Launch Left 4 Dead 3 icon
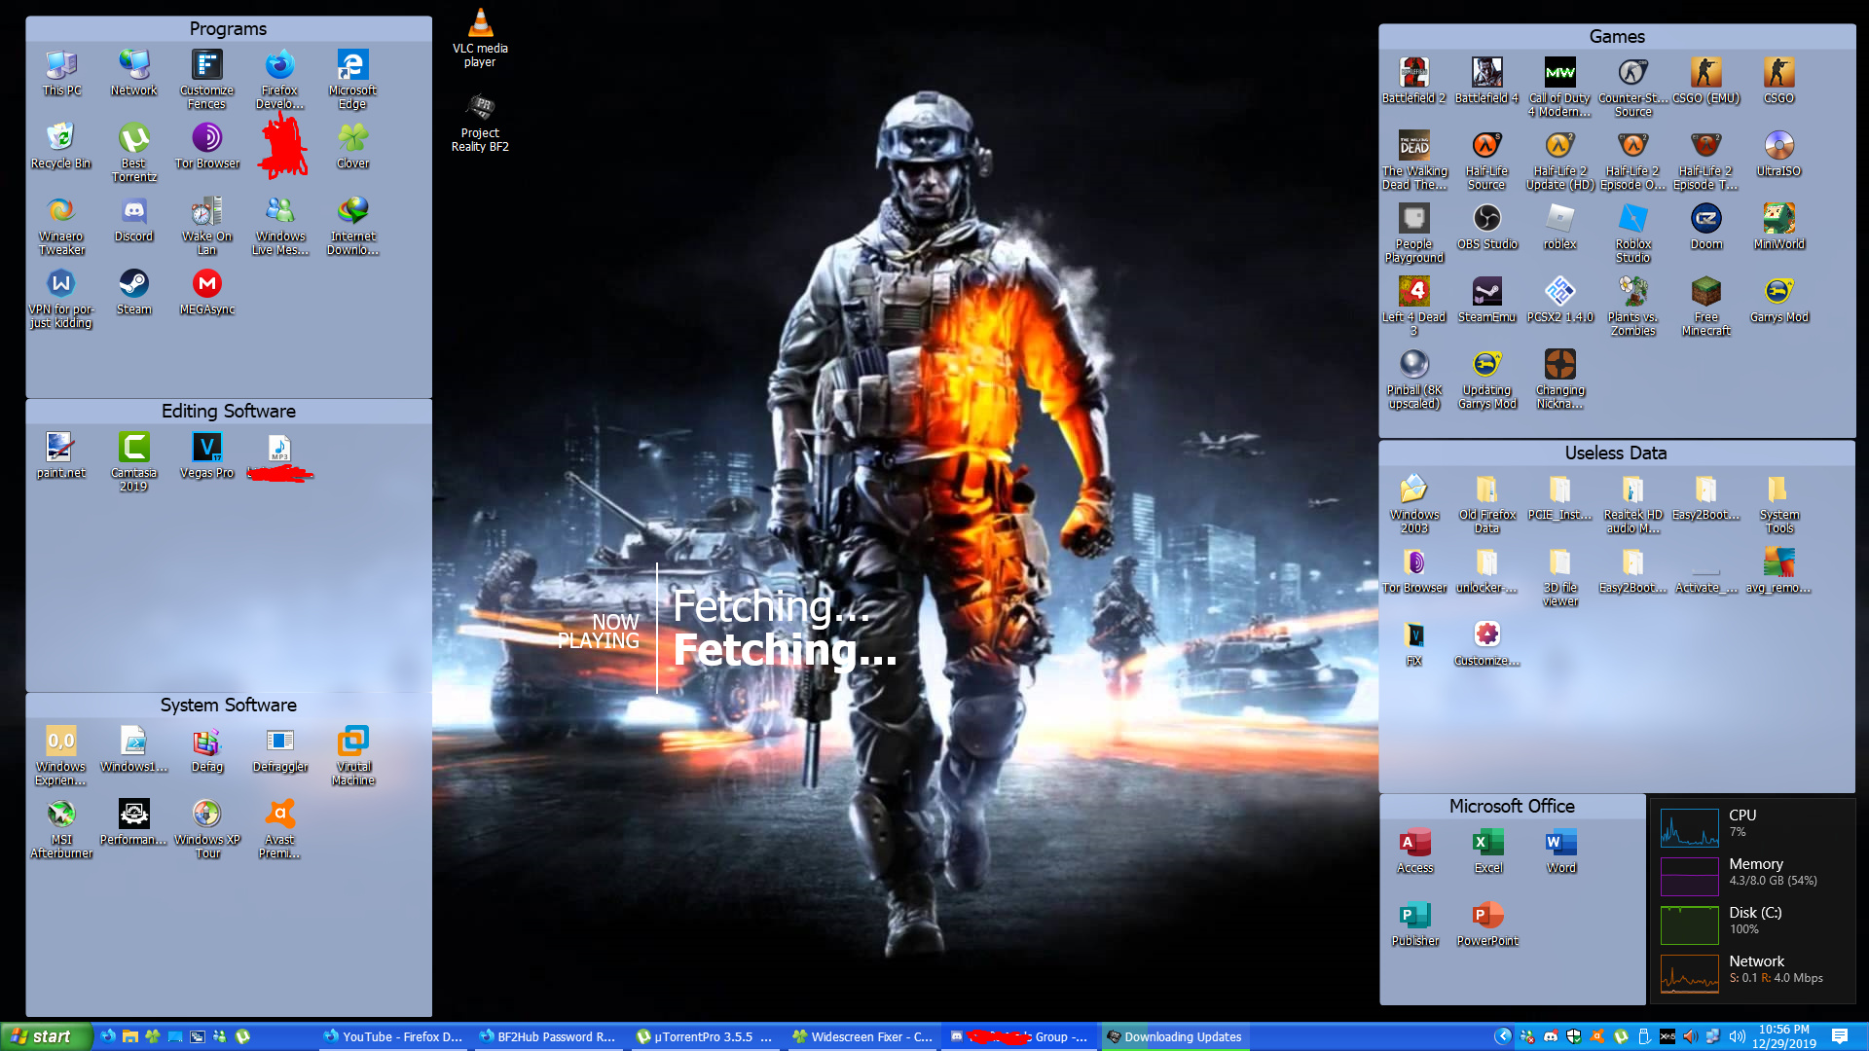The height and width of the screenshot is (1051, 1869). click(1414, 307)
